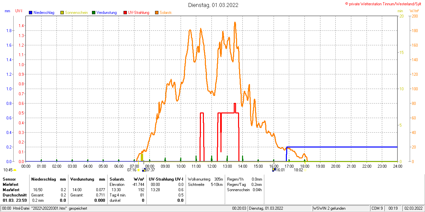Click the 00:20:03 status bar time
This screenshot has height=212, width=425.
click(239, 208)
